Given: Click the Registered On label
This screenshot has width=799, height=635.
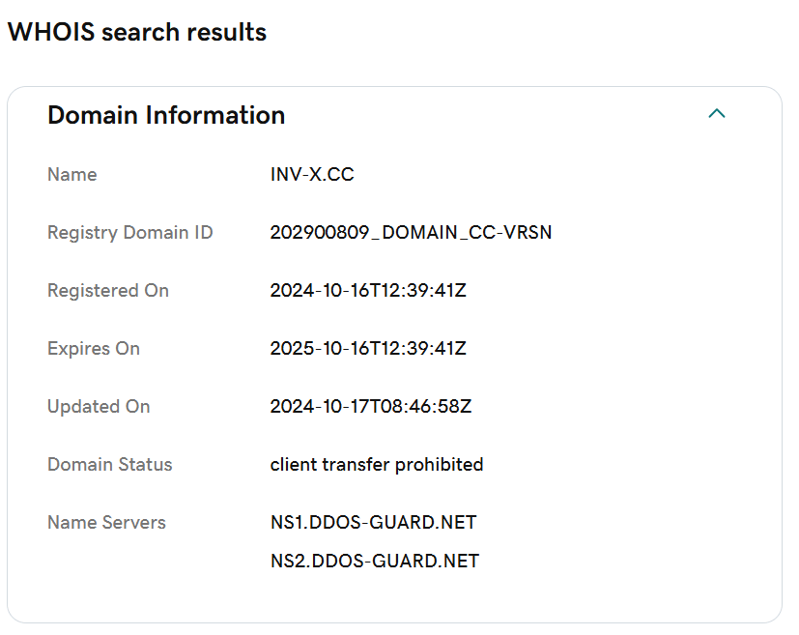Looking at the screenshot, I should pos(108,291).
